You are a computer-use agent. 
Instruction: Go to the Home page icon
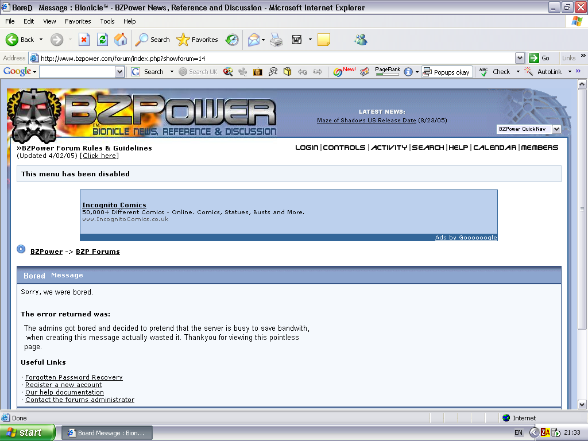[x=121, y=40]
